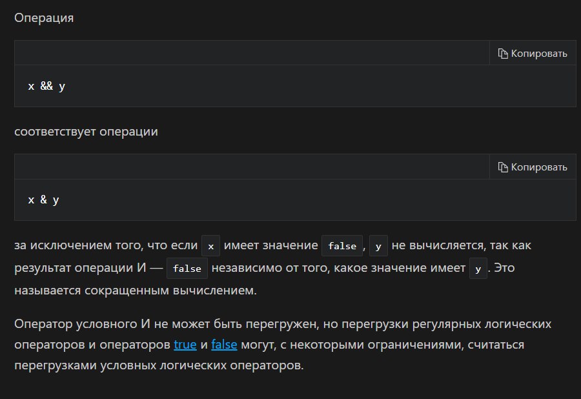
Task: Click the code line "x && y"
Action: (x=46, y=86)
